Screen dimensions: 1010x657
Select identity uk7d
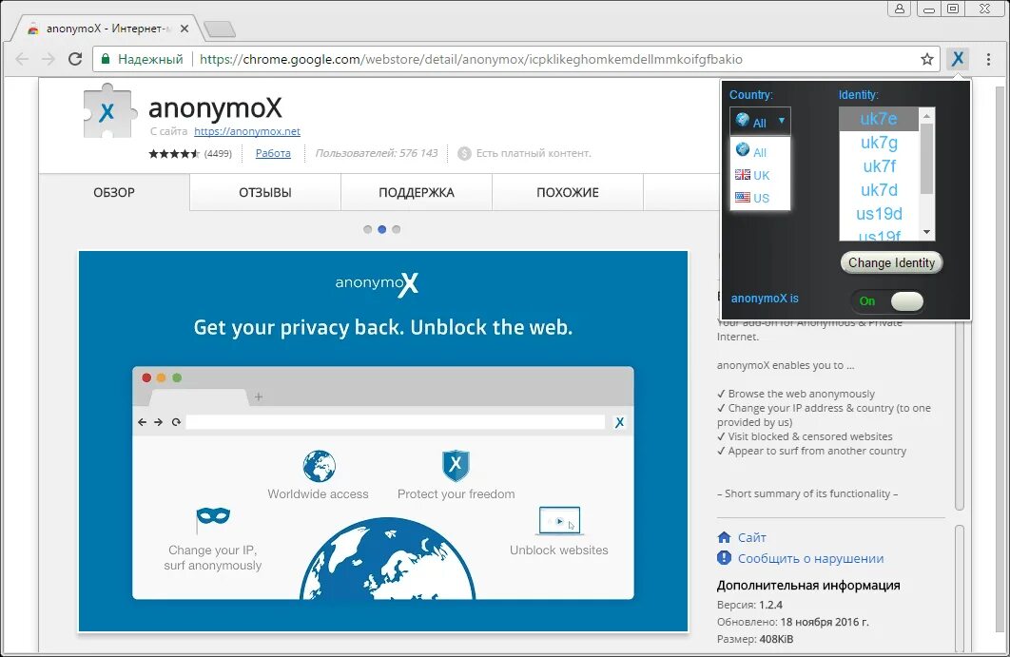(x=879, y=190)
